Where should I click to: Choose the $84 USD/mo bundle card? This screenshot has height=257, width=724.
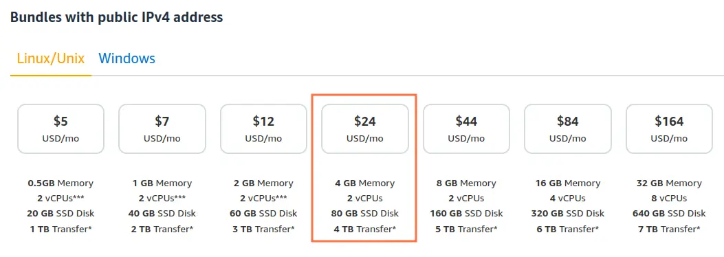(x=568, y=128)
